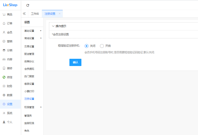Image resolution: width=198 pixels, height=135 pixels.
Task: Open 角色 menu item
Action: [27, 131]
